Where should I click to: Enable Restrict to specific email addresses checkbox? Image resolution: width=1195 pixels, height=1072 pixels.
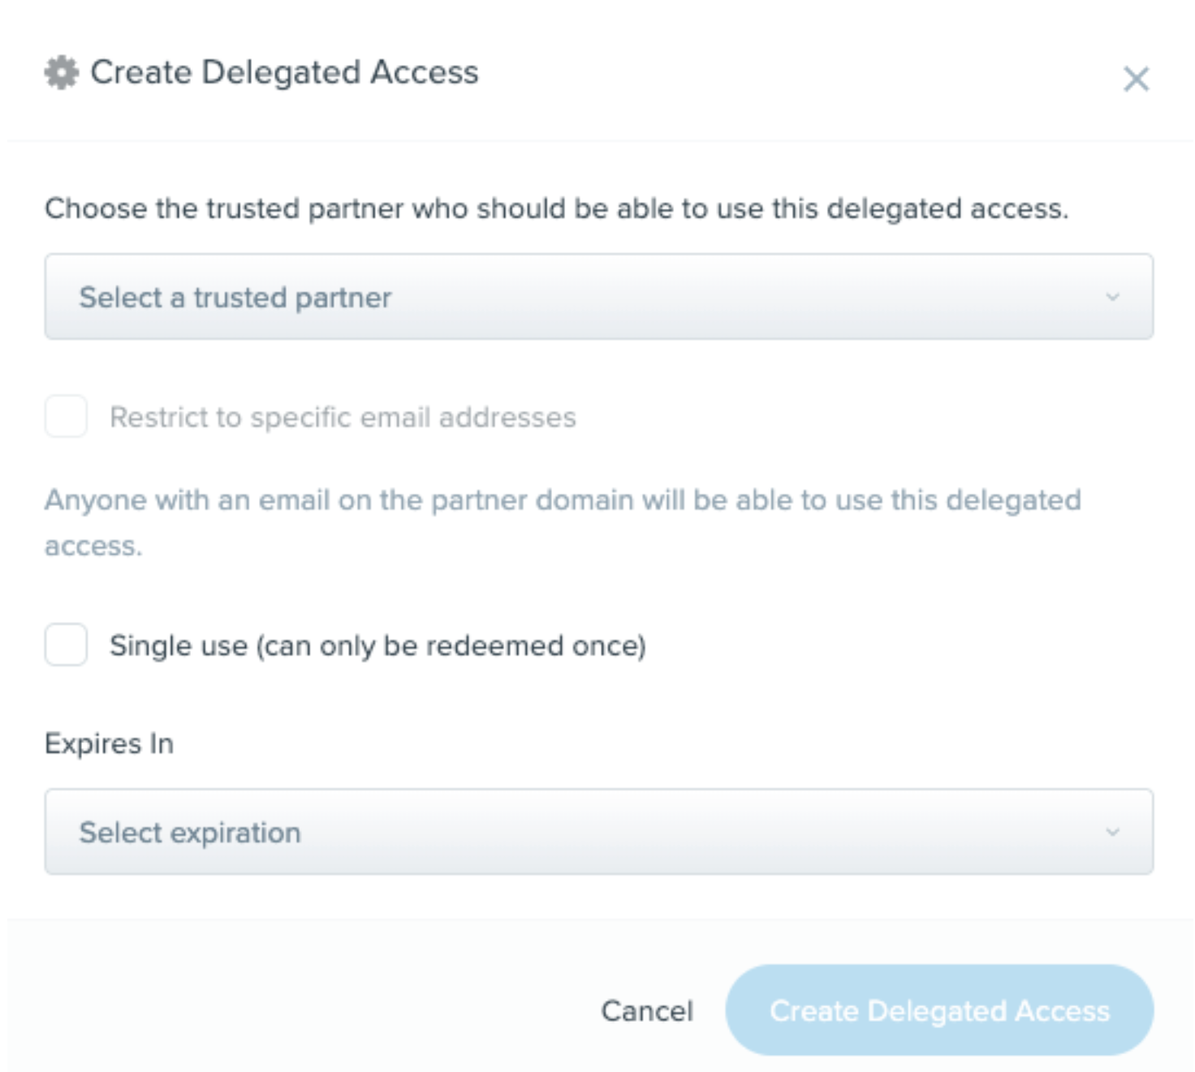point(66,417)
